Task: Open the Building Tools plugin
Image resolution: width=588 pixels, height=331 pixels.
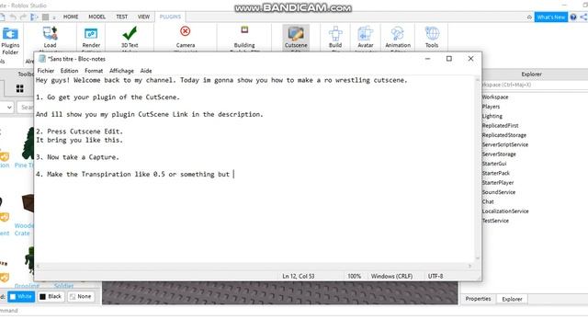Action: tap(244, 29)
